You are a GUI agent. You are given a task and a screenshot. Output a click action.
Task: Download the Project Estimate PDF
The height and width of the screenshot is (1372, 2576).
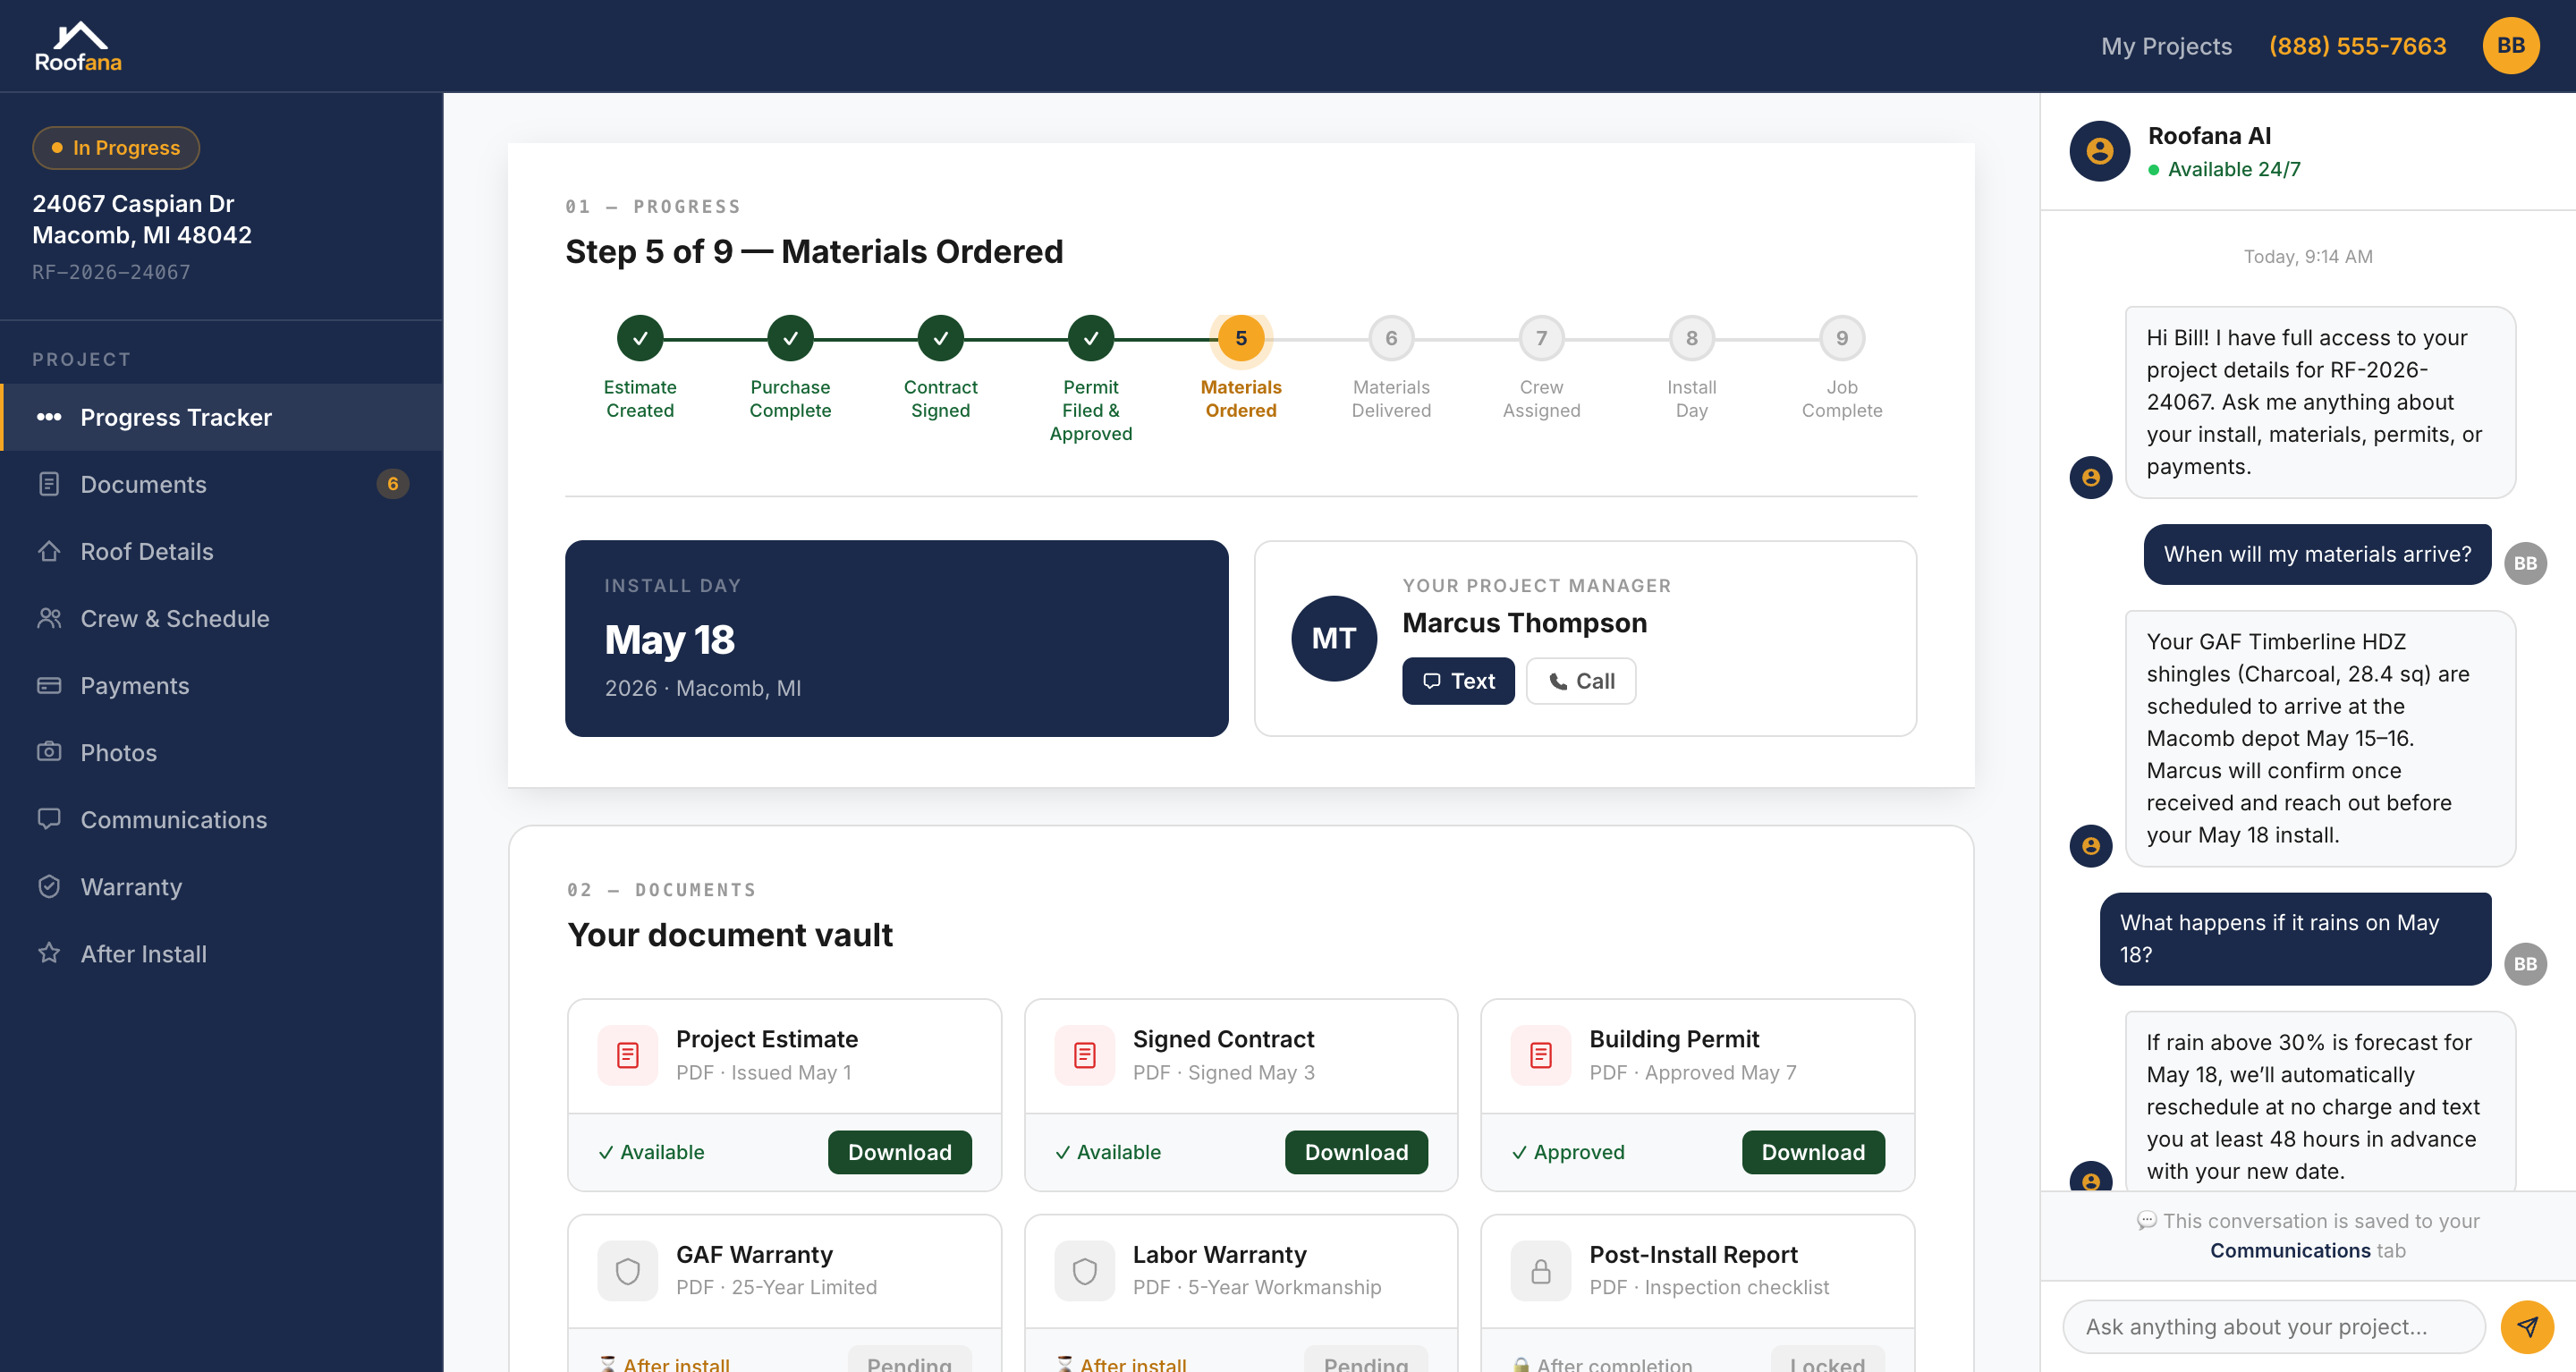pyautogui.click(x=899, y=1152)
